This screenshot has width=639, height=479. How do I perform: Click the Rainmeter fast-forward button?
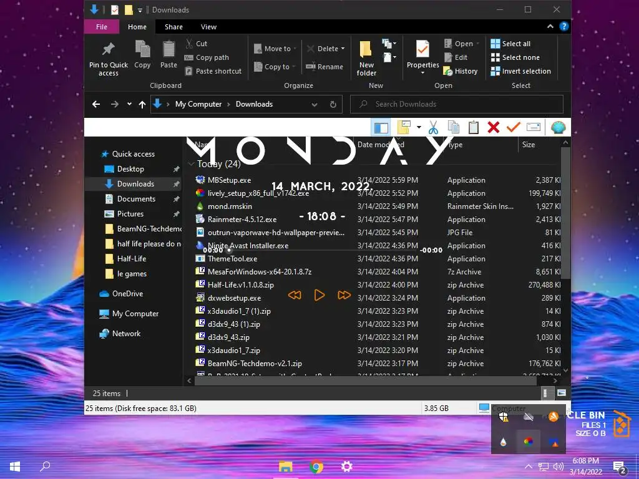point(344,295)
